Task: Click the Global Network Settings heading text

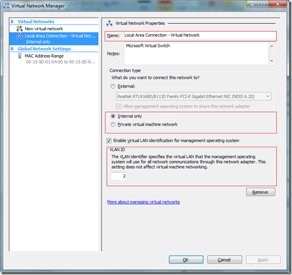Action: pos(44,49)
